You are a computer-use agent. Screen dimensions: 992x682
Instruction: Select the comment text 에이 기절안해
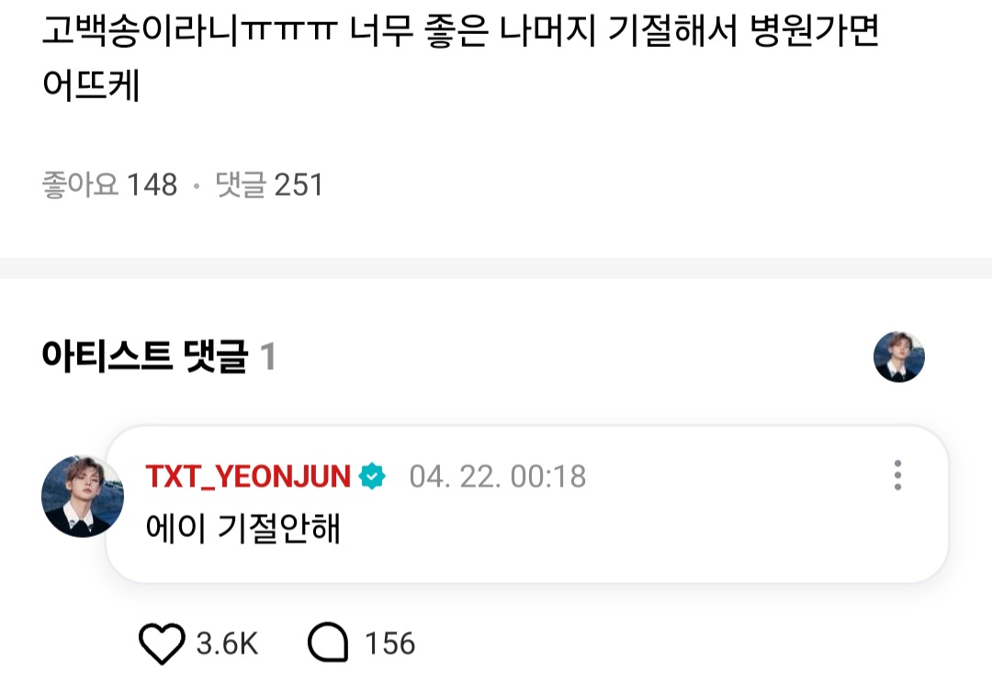pos(242,528)
